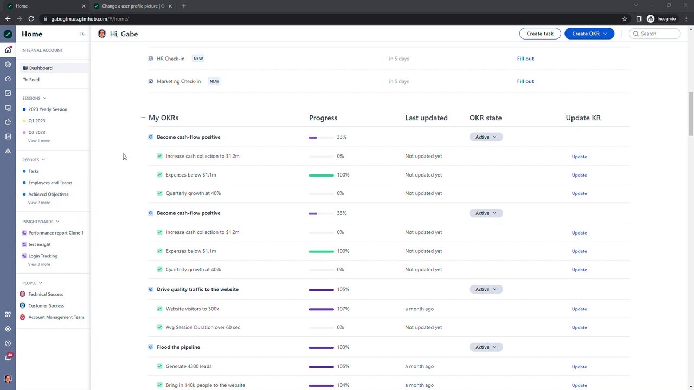Open the apps grid icon in the rail
694x390 pixels.
click(x=8, y=315)
